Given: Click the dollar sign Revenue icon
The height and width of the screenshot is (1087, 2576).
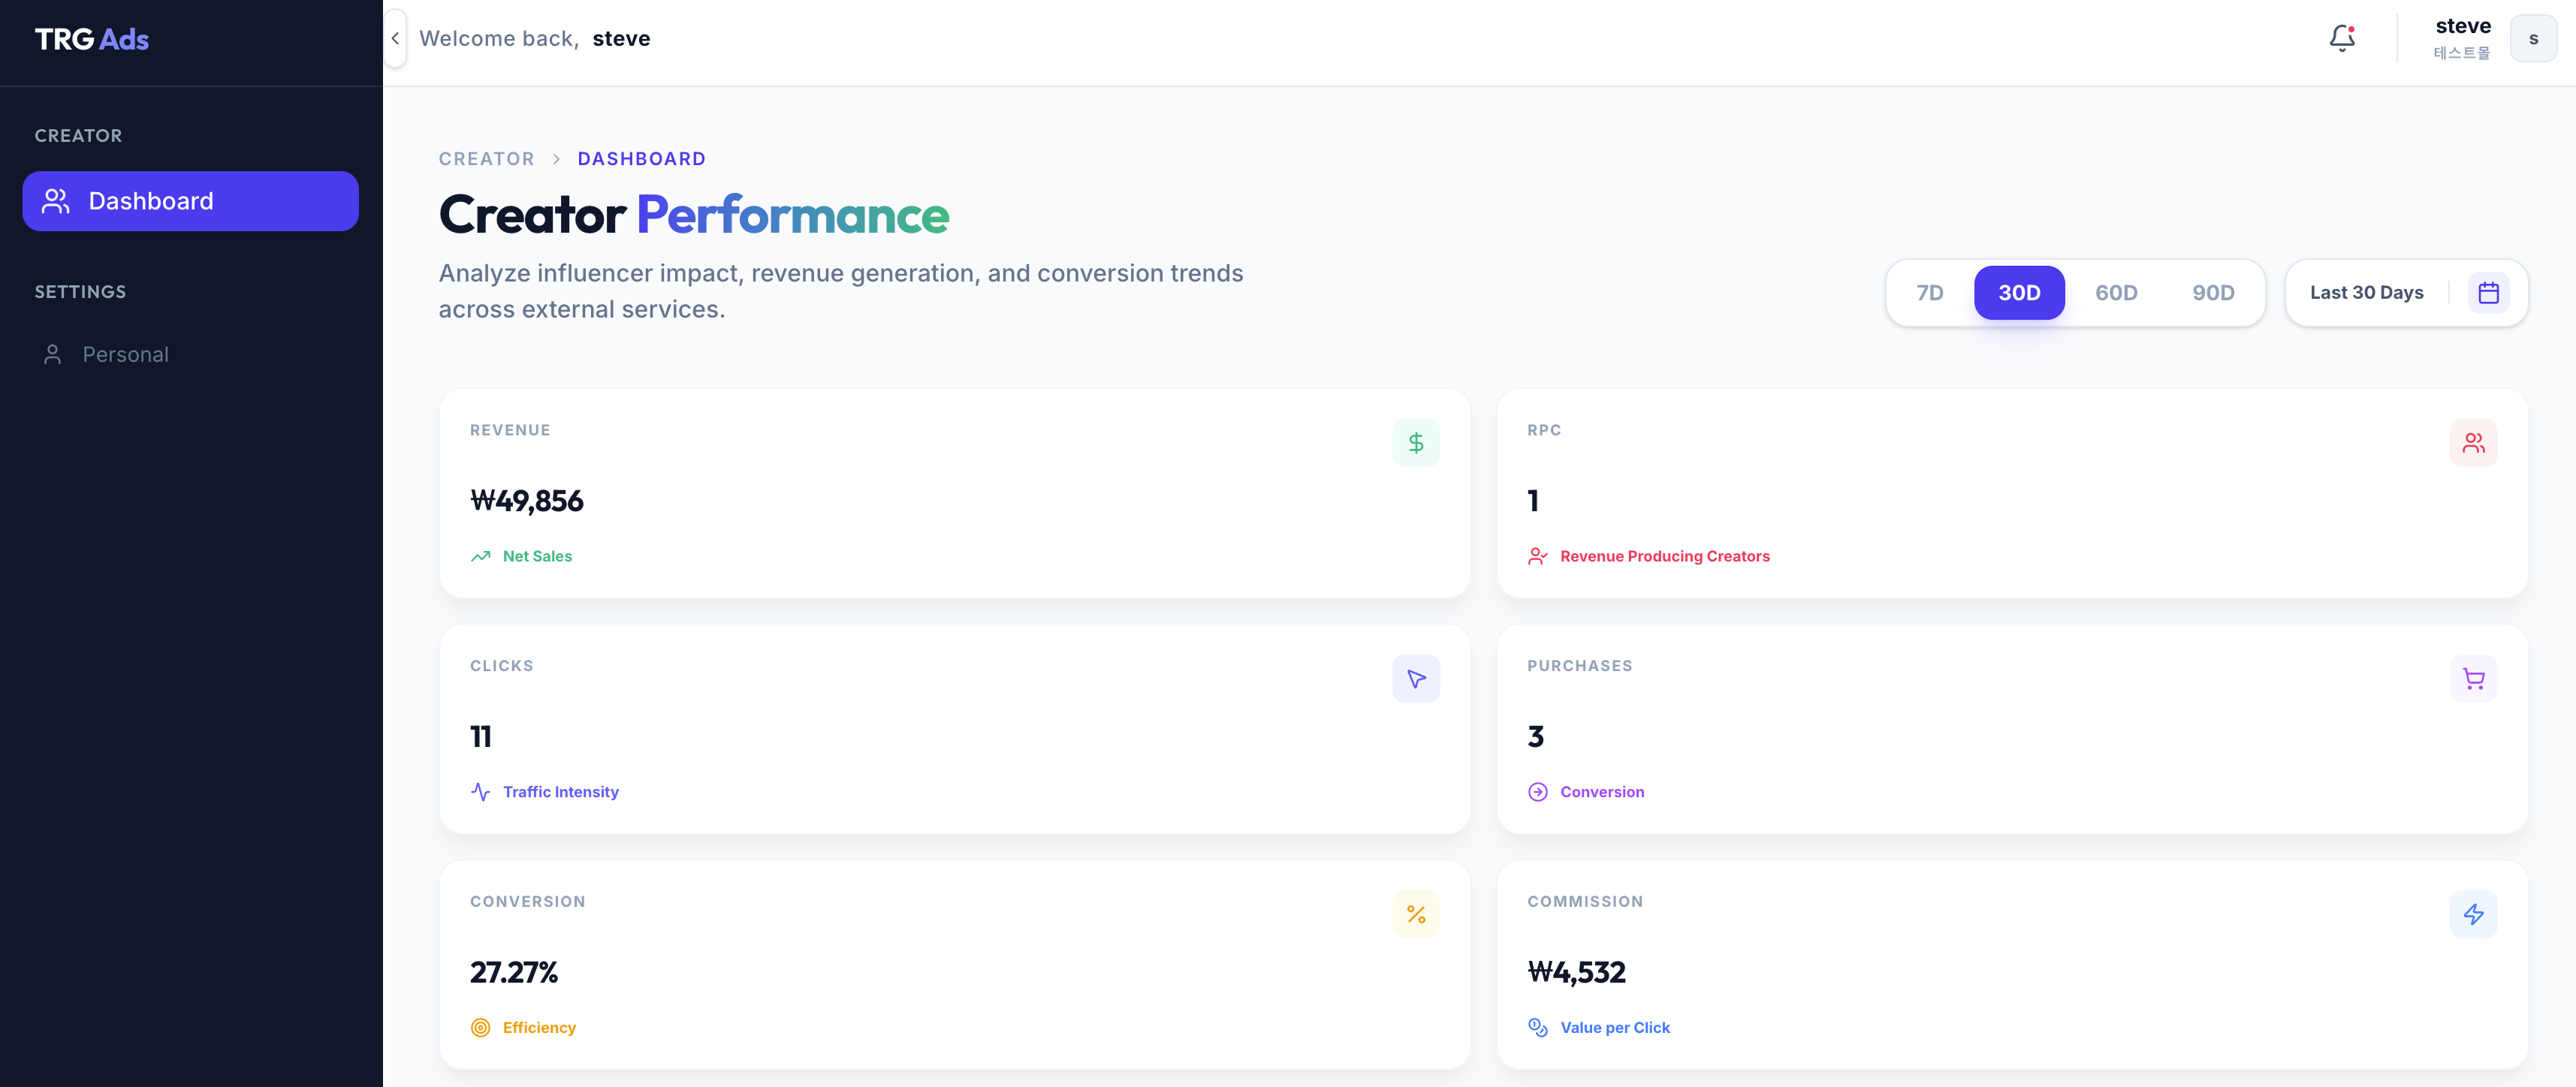Looking at the screenshot, I should pyautogui.click(x=1415, y=443).
